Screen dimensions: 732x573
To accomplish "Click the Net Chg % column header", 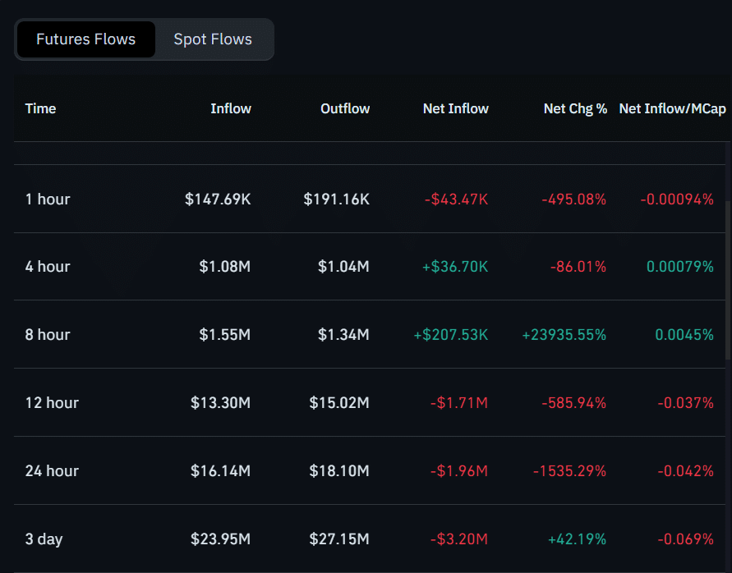I will point(575,108).
